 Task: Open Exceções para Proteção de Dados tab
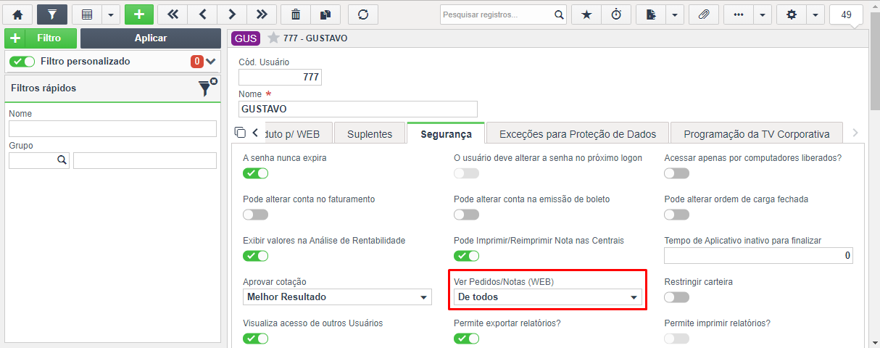578,133
